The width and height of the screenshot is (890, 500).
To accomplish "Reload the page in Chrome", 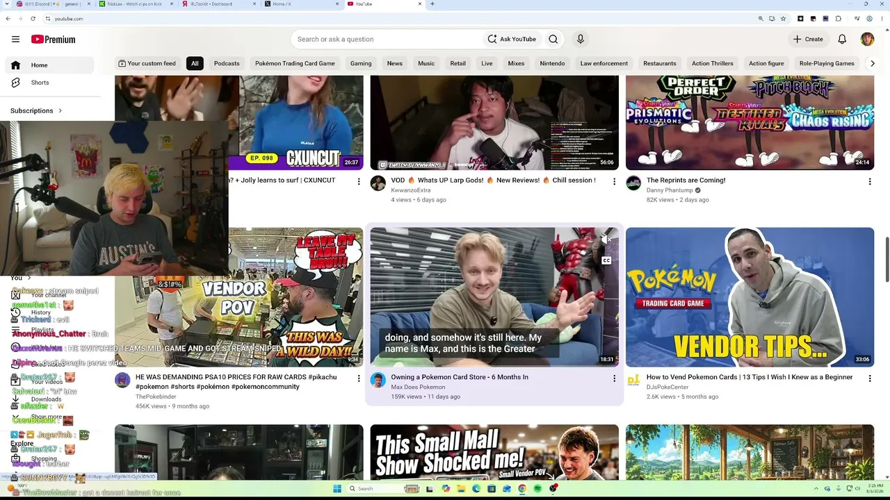I will (33, 19).
